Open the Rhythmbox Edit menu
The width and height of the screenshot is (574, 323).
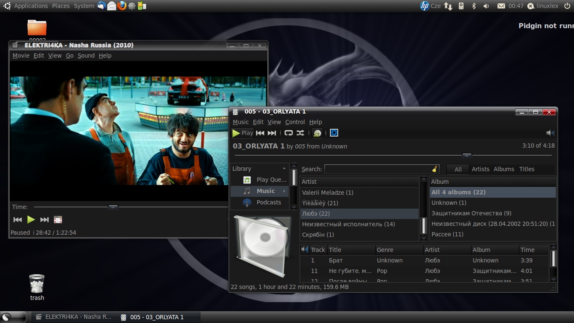coord(258,122)
